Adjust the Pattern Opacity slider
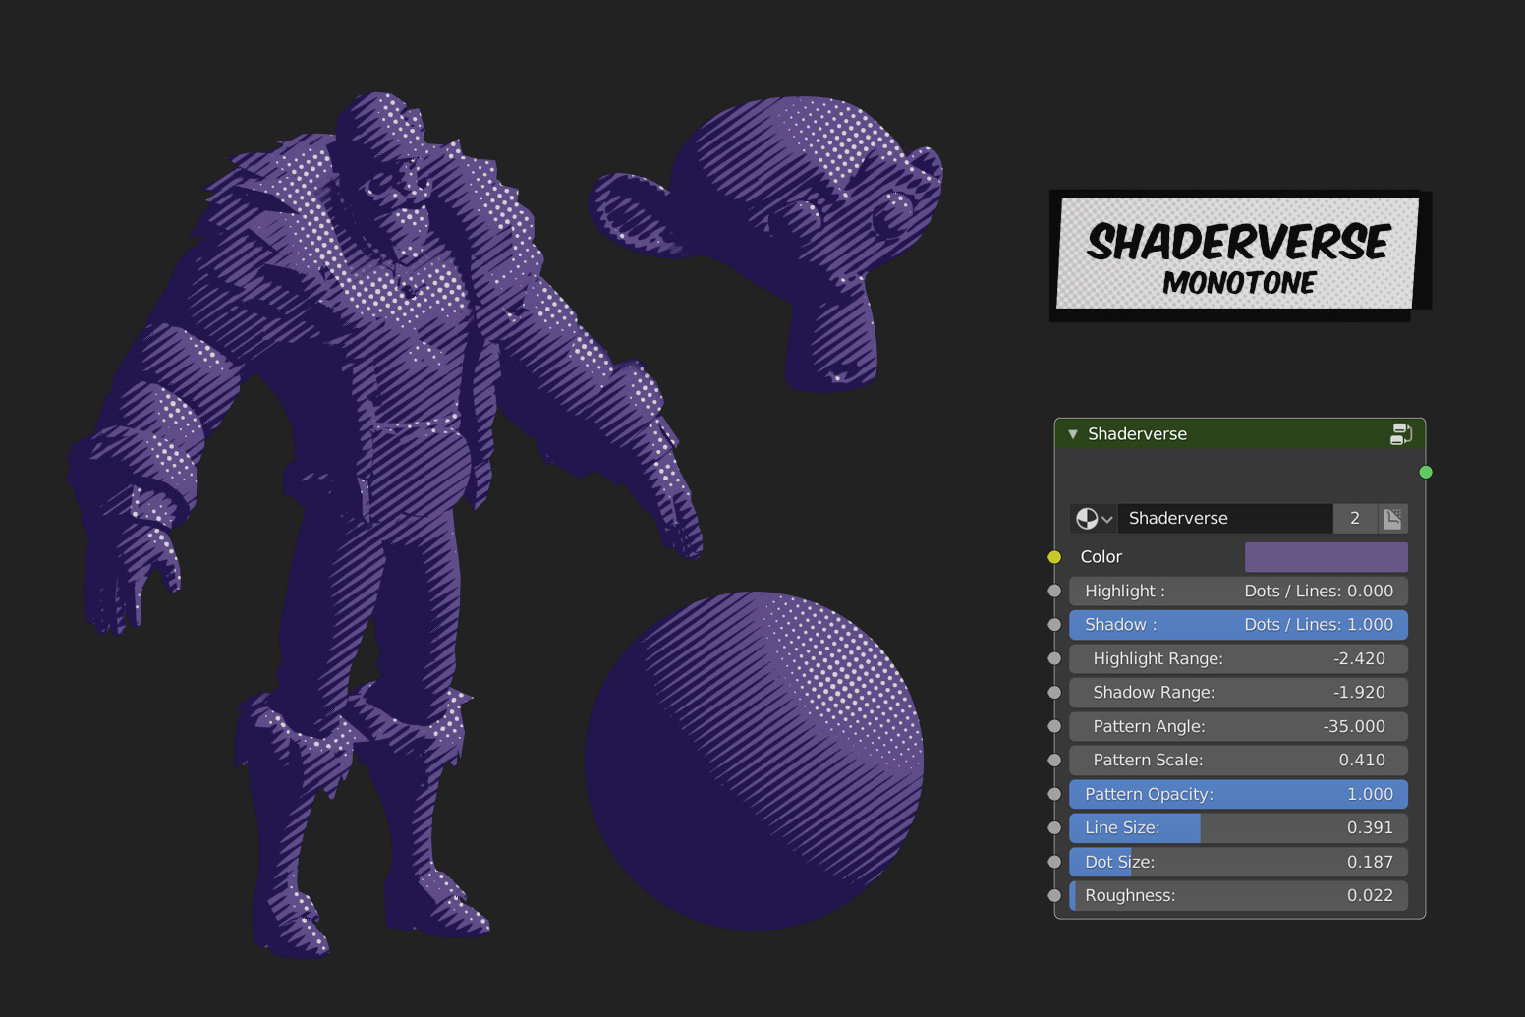This screenshot has height=1017, width=1525. [1238, 794]
